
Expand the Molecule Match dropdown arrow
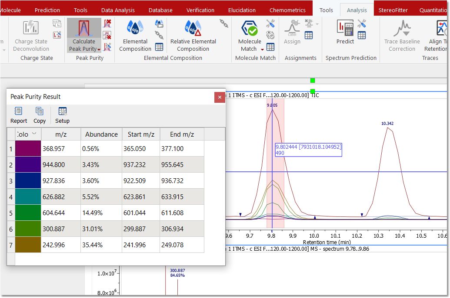pyautogui.click(x=262, y=49)
